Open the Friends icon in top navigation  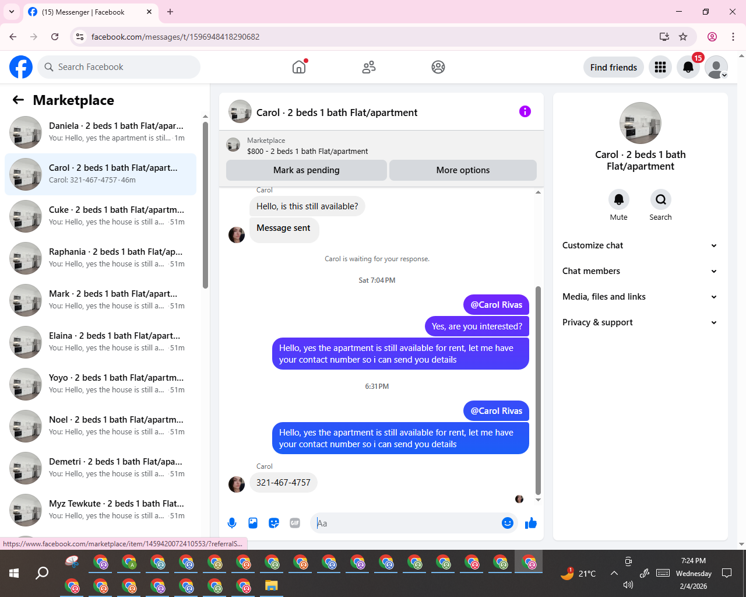[369, 67]
